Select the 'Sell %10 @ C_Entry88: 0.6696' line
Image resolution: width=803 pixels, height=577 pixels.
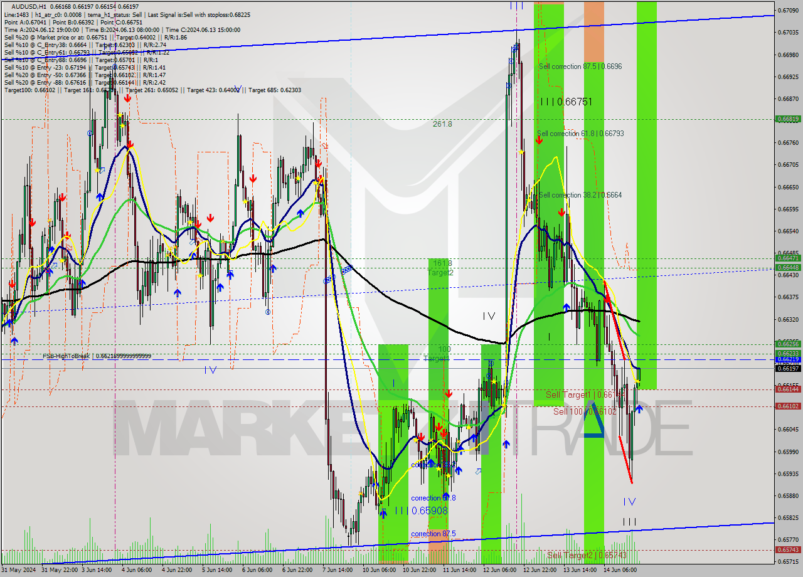coord(82,60)
